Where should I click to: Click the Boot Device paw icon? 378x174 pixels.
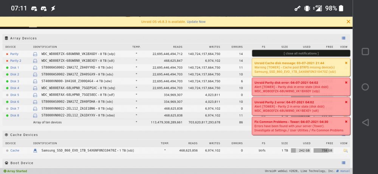[6, 163]
